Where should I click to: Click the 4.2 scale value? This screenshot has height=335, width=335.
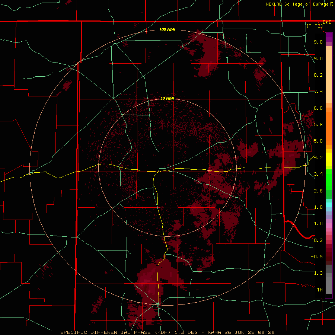point(318,158)
